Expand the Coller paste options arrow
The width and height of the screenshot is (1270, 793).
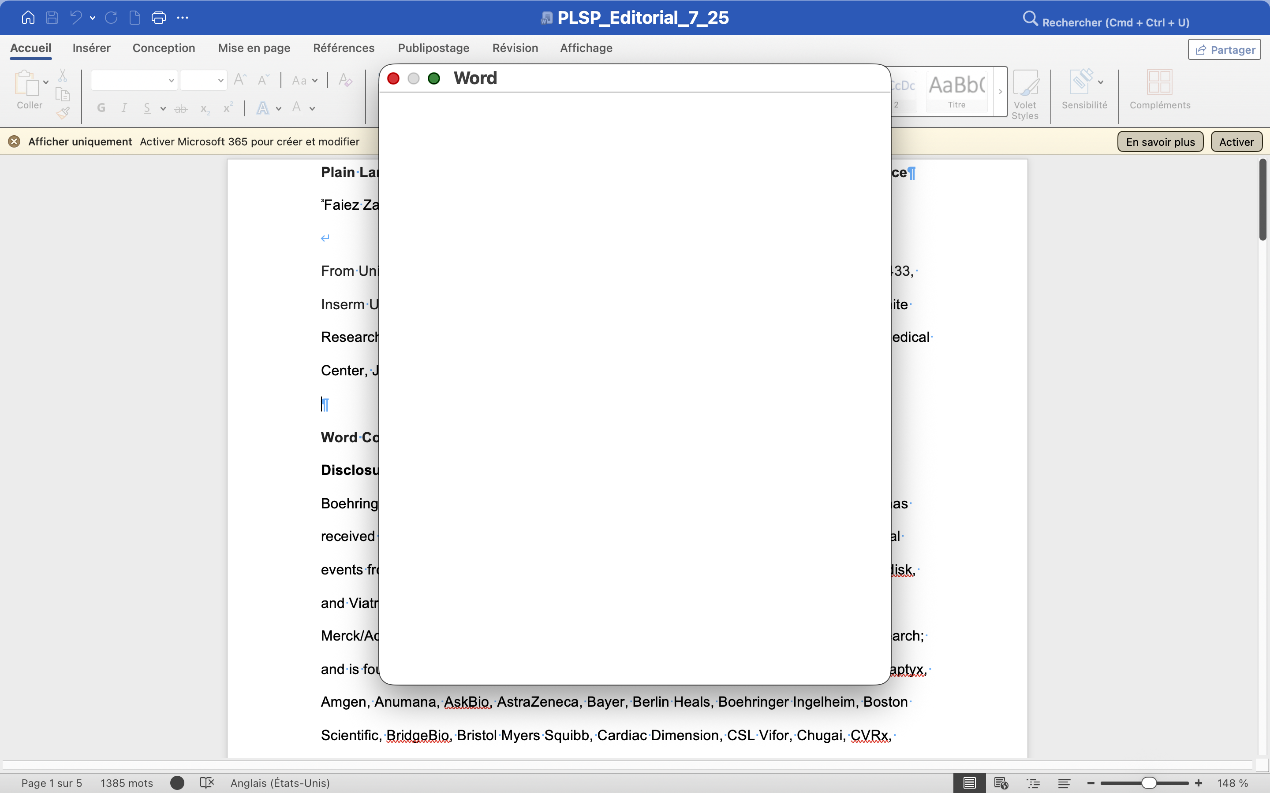tap(46, 82)
